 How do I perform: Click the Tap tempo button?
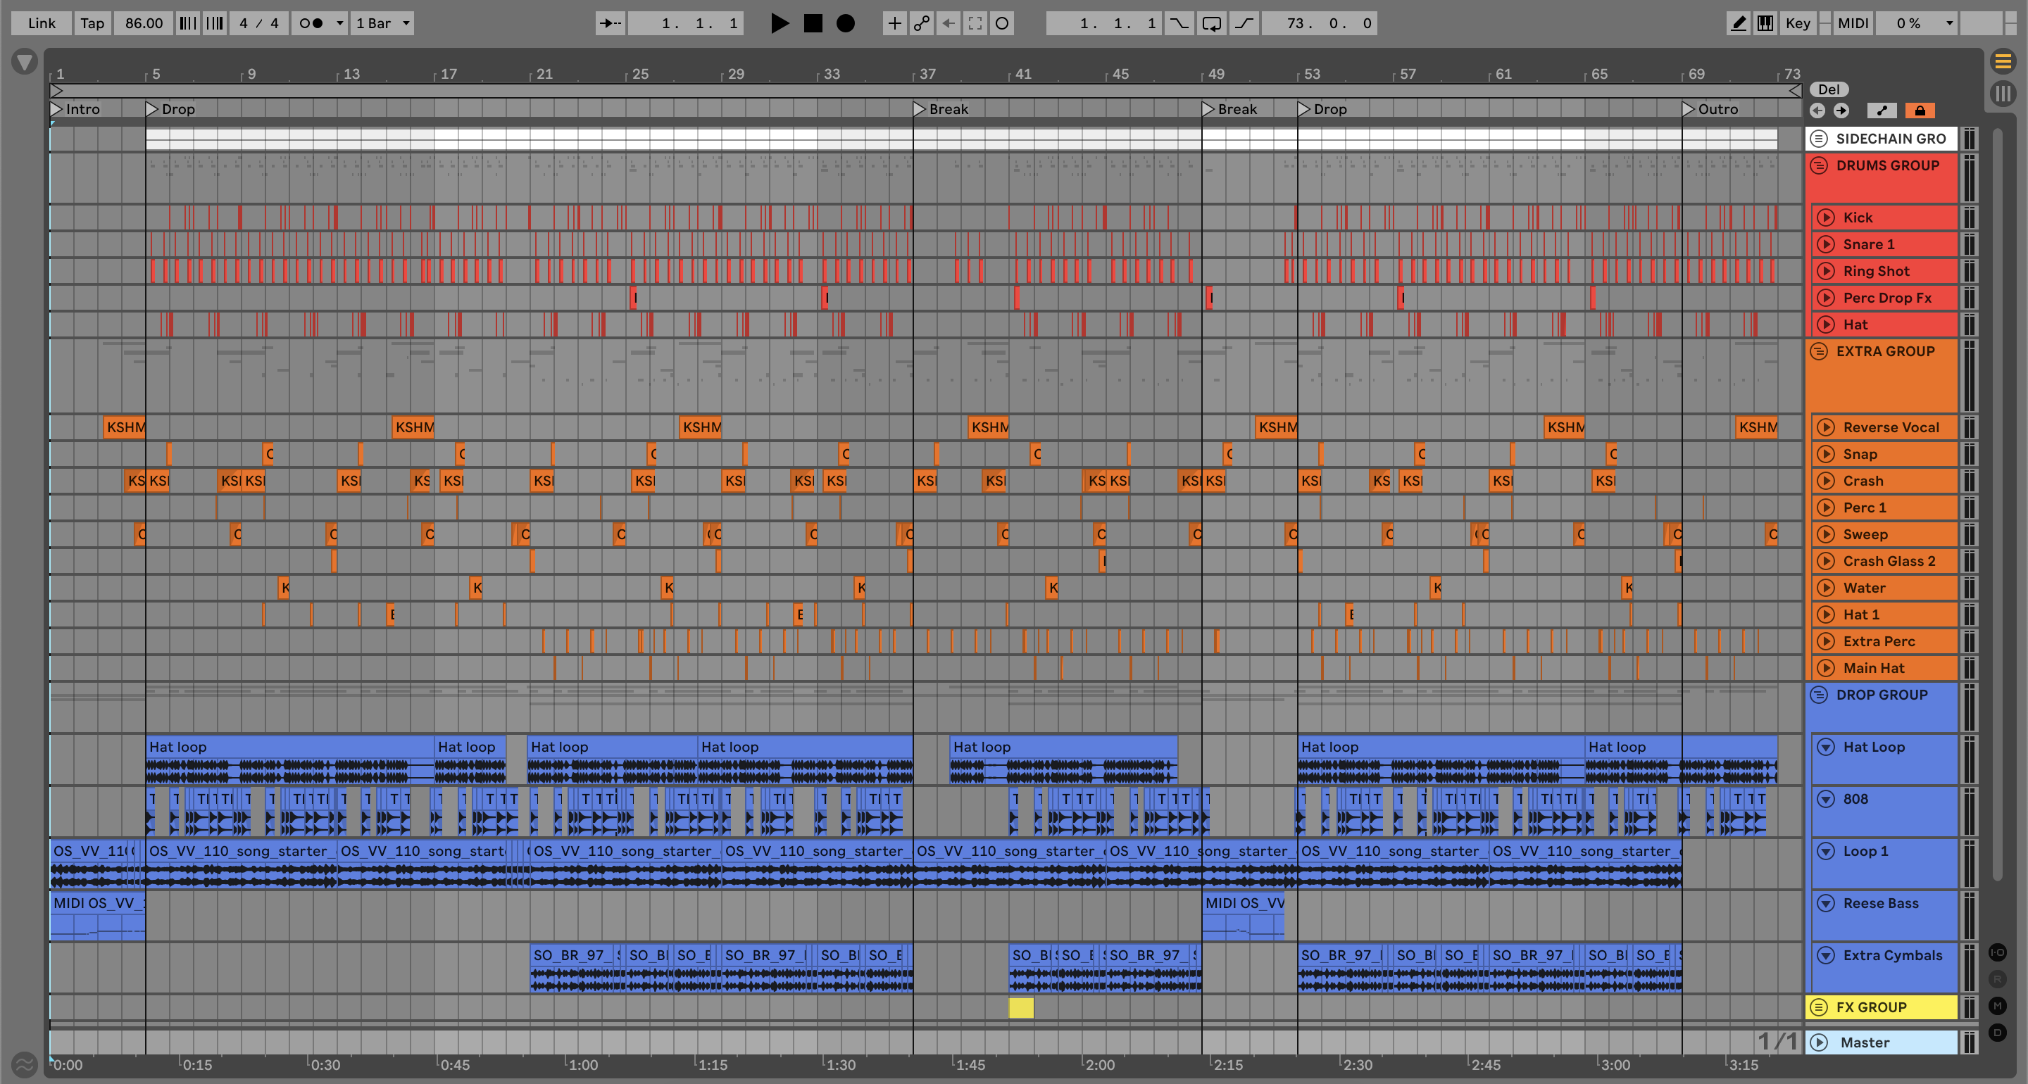point(92,24)
